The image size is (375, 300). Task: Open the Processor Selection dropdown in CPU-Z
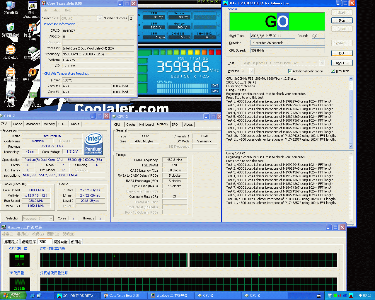38,218
